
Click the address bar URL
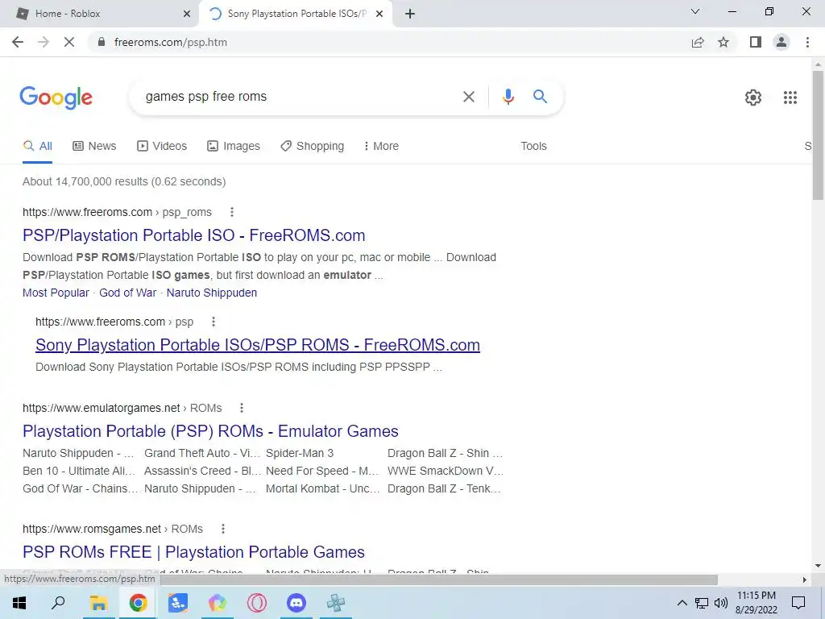point(171,42)
